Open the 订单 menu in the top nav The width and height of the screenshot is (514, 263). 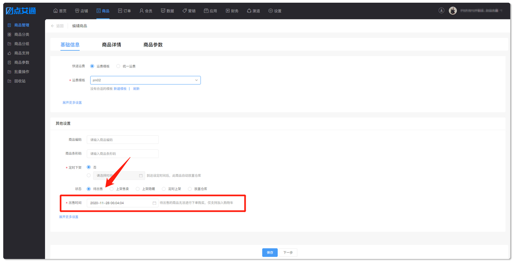click(x=124, y=11)
